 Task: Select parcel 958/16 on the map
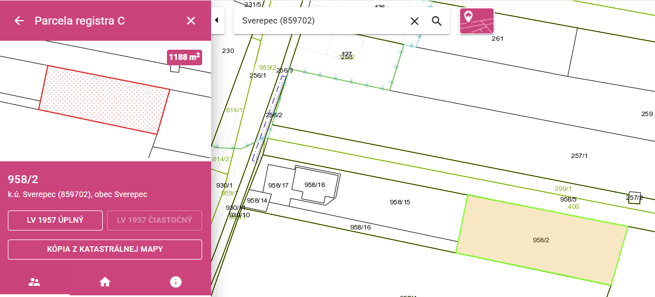tap(361, 227)
